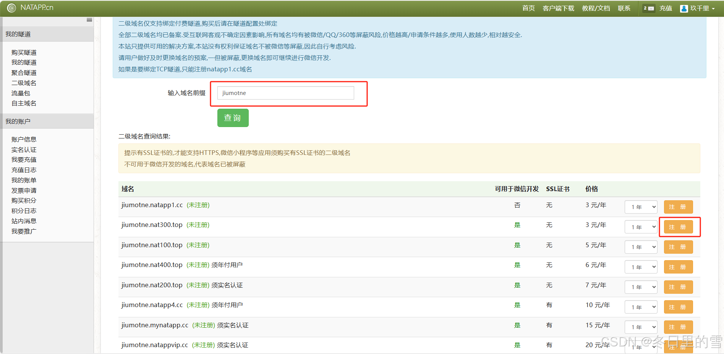Open 教程/文档 in the top navigation
724x354 pixels.
596,8
